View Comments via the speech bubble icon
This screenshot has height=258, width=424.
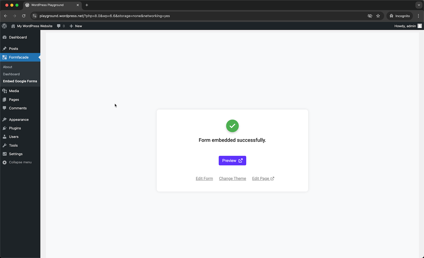tap(5, 108)
